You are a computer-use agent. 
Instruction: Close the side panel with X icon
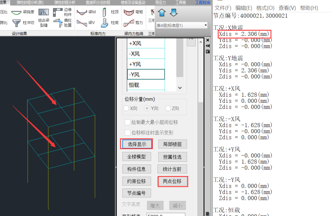[x=208, y=40]
